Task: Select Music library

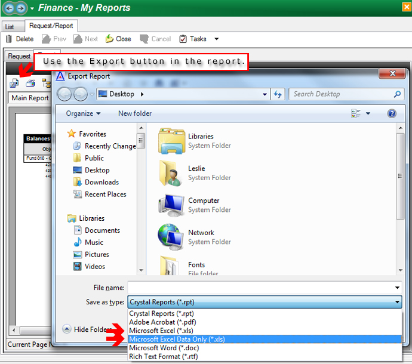Action: (x=88, y=242)
